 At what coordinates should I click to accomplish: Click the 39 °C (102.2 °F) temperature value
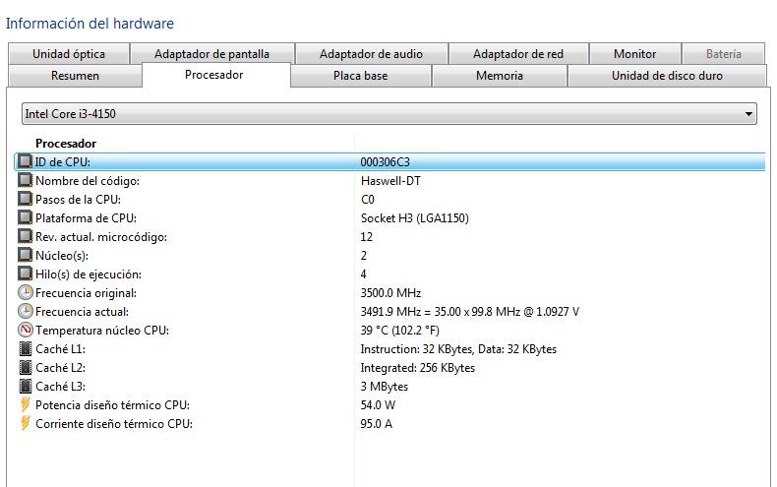400,331
